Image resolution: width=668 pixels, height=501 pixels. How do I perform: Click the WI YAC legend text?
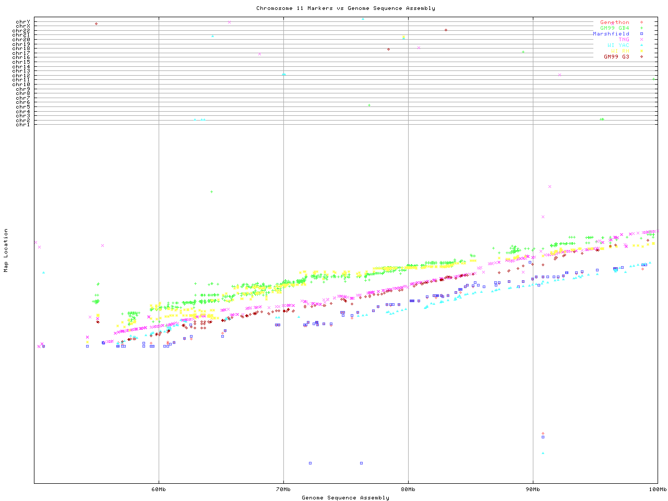coord(618,45)
